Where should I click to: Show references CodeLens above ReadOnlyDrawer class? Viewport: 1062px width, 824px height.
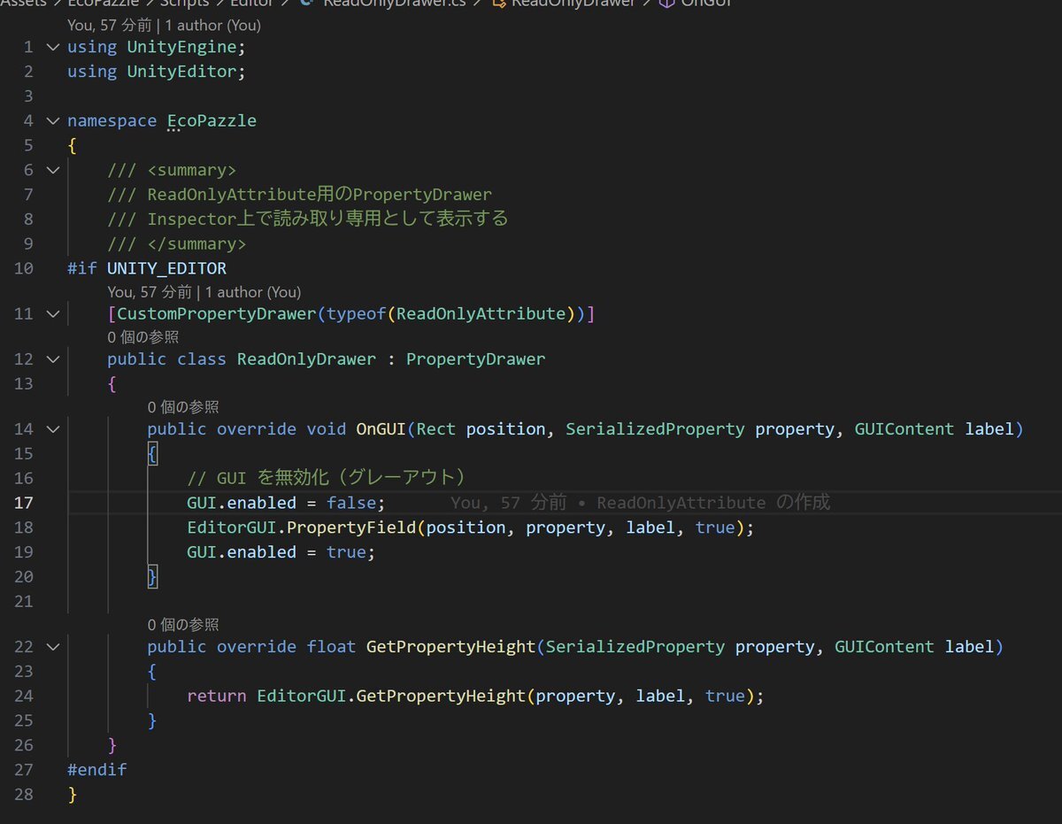click(x=142, y=337)
